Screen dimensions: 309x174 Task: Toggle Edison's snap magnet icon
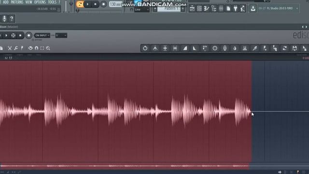click(x=37, y=48)
